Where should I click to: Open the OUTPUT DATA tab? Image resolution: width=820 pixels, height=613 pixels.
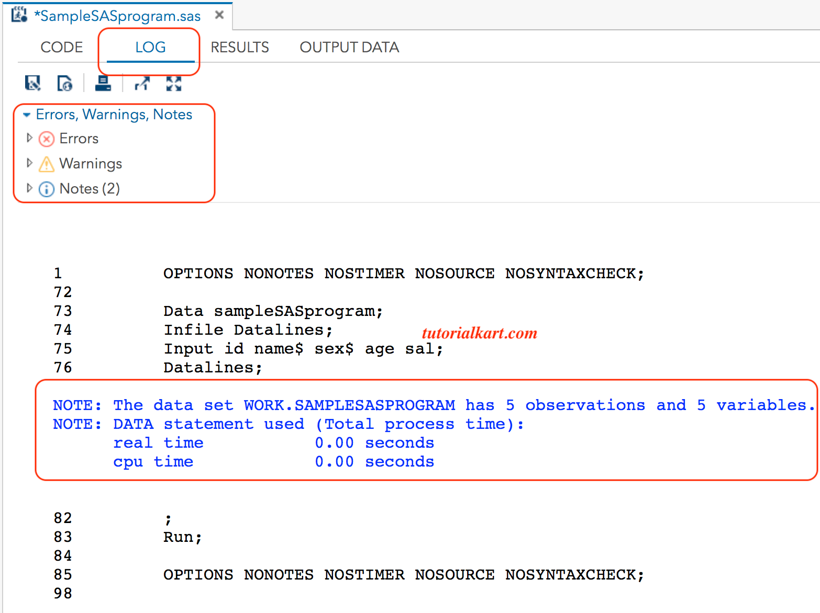349,47
